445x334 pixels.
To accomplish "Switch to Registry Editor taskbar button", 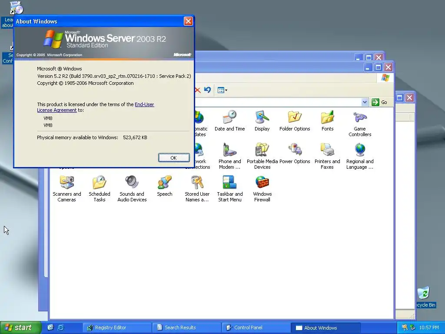I will tap(117, 327).
